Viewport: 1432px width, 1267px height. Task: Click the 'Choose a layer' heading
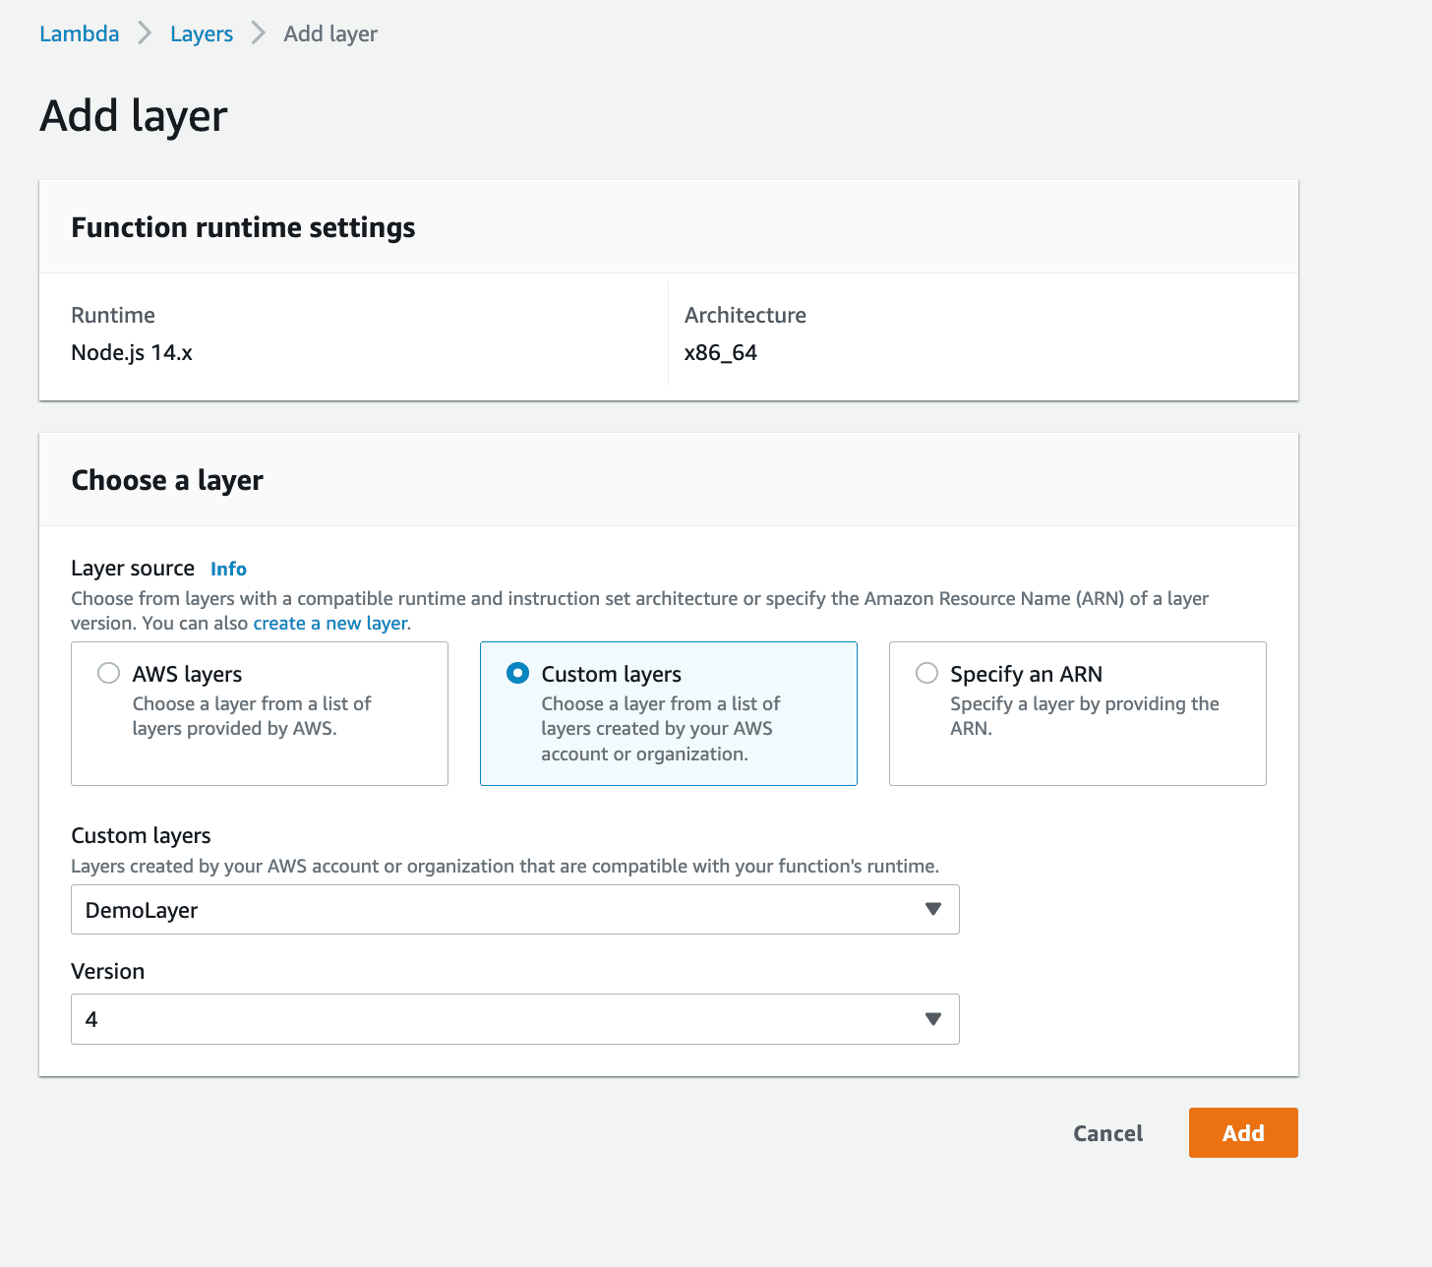[167, 480]
